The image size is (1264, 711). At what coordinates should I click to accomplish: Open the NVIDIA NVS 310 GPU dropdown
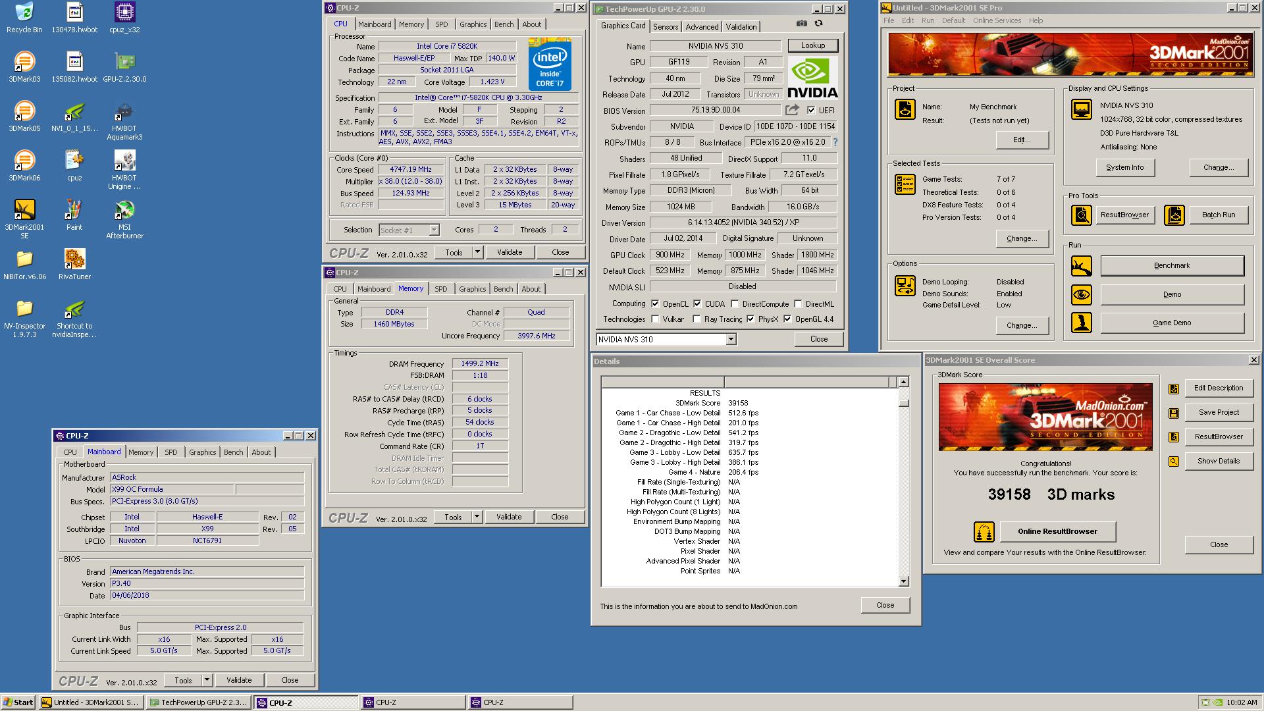click(x=731, y=340)
